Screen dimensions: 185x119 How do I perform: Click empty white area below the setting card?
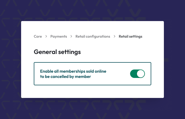click(x=92, y=92)
